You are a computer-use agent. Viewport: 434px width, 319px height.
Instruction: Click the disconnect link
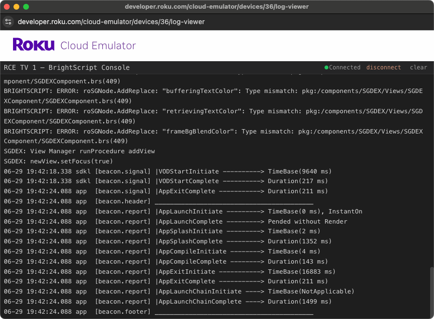[x=383, y=67]
